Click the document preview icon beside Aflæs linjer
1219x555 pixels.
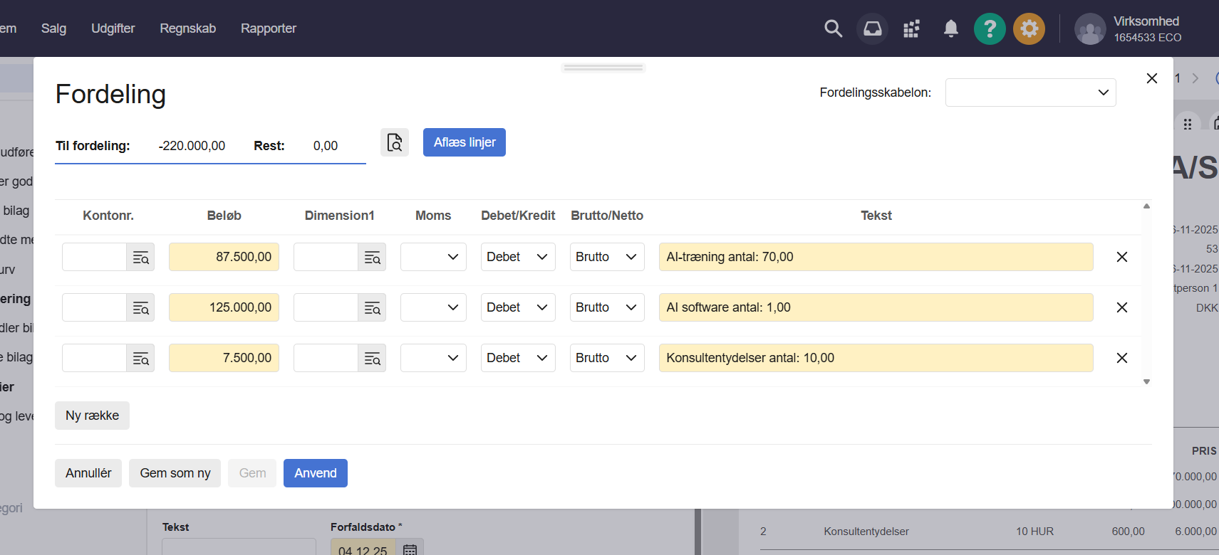(394, 143)
